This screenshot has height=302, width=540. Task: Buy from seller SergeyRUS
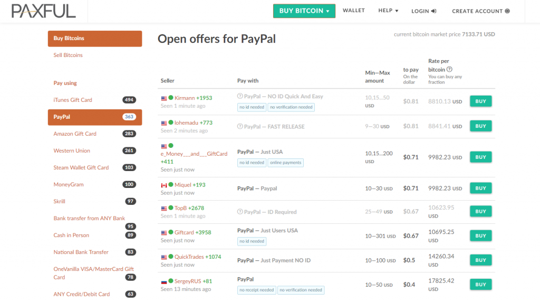(x=481, y=285)
